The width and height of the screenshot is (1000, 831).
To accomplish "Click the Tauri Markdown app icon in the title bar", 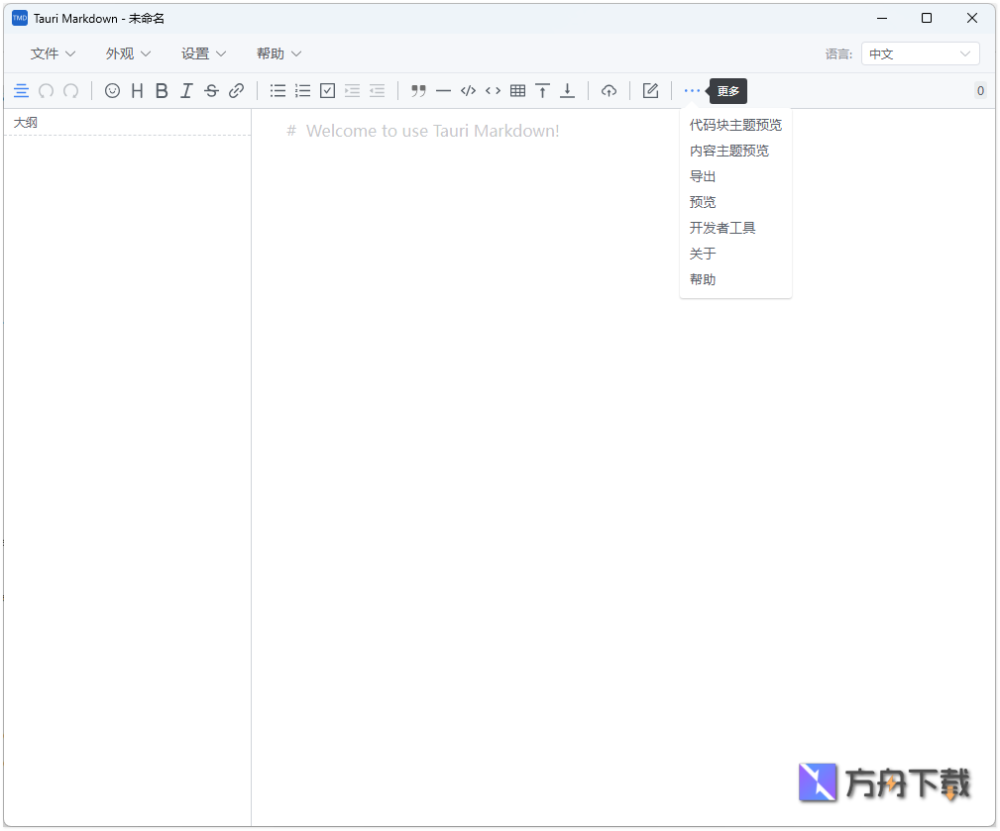I will [20, 19].
